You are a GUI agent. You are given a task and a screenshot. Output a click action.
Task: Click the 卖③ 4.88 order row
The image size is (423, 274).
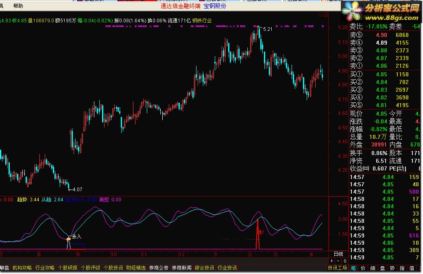pyautogui.click(x=385, y=50)
